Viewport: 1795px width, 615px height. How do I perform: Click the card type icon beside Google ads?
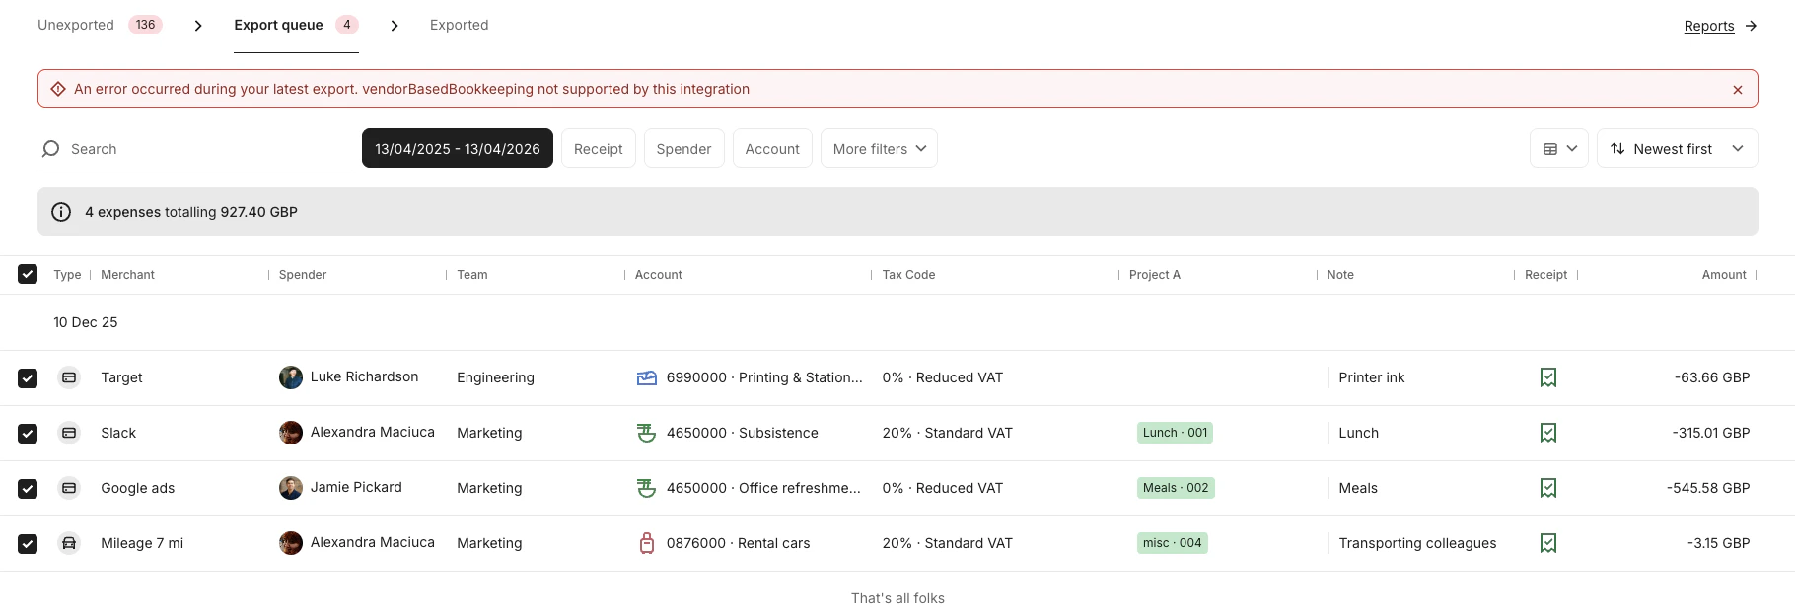(x=69, y=488)
